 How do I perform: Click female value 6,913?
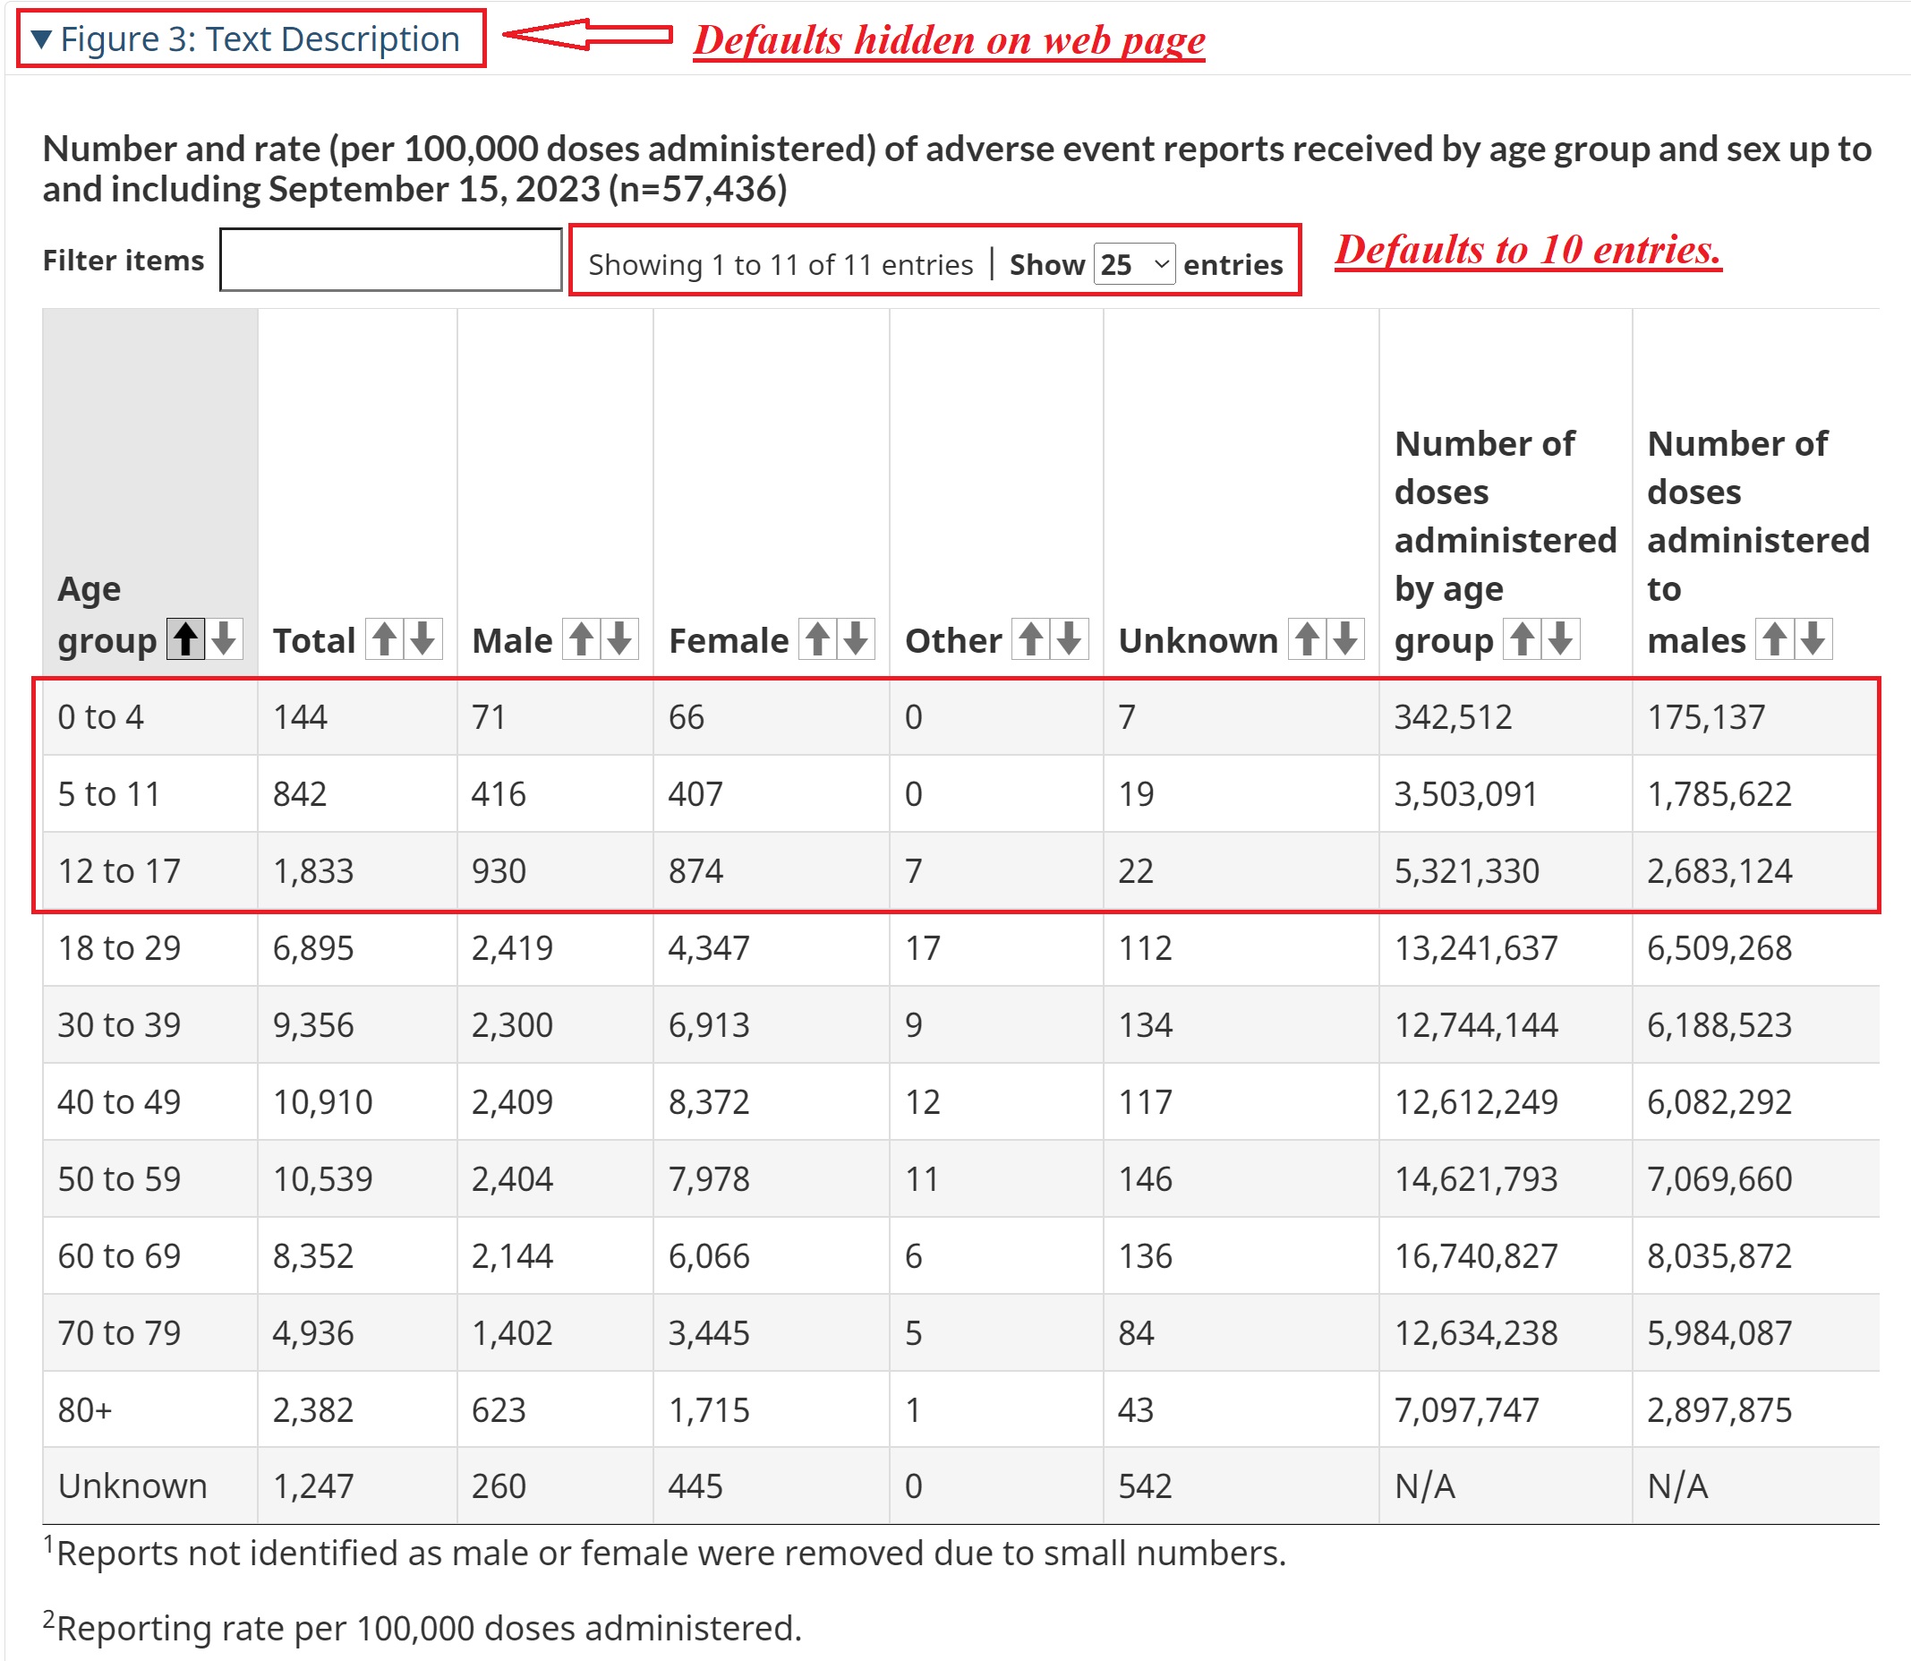coord(709,1025)
